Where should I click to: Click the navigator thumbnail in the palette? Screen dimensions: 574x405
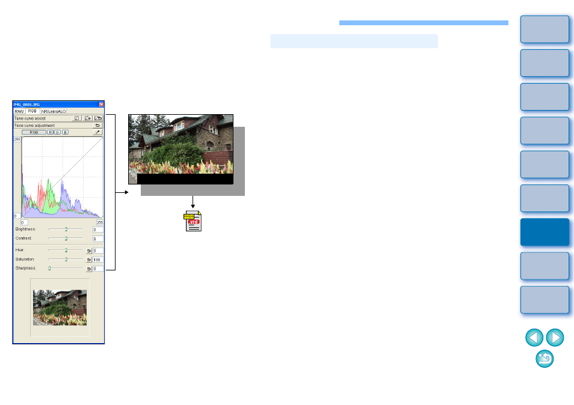[x=60, y=308]
